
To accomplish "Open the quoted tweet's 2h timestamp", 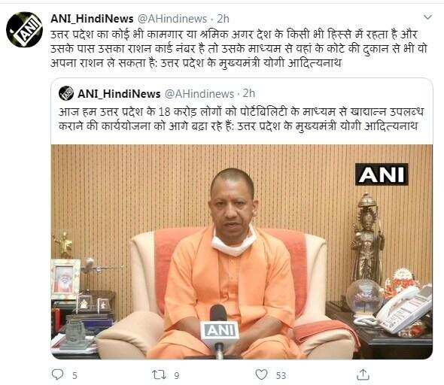I will [x=248, y=93].
